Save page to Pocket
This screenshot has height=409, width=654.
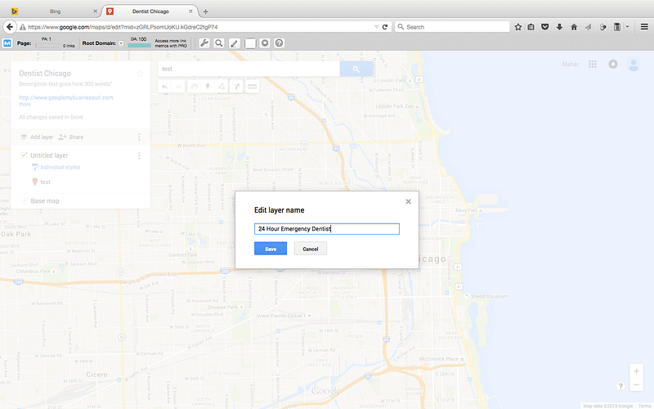544,27
